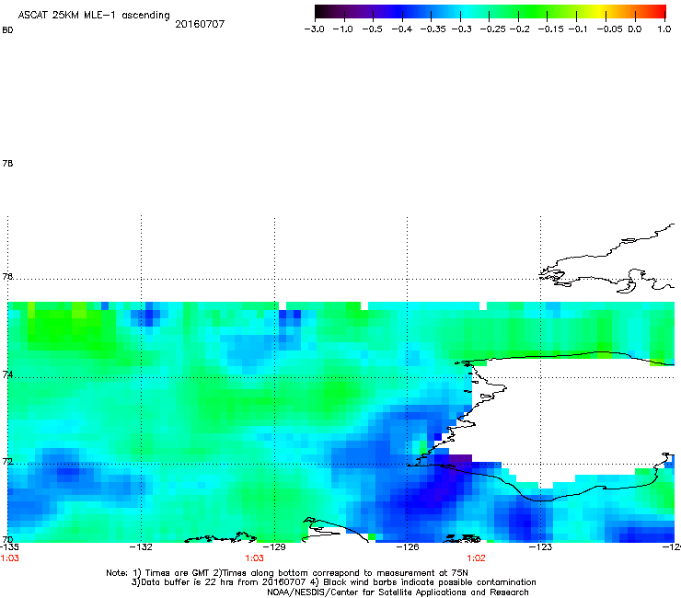Click the black end of the color bar
The image size is (681, 598).
tap(320, 12)
